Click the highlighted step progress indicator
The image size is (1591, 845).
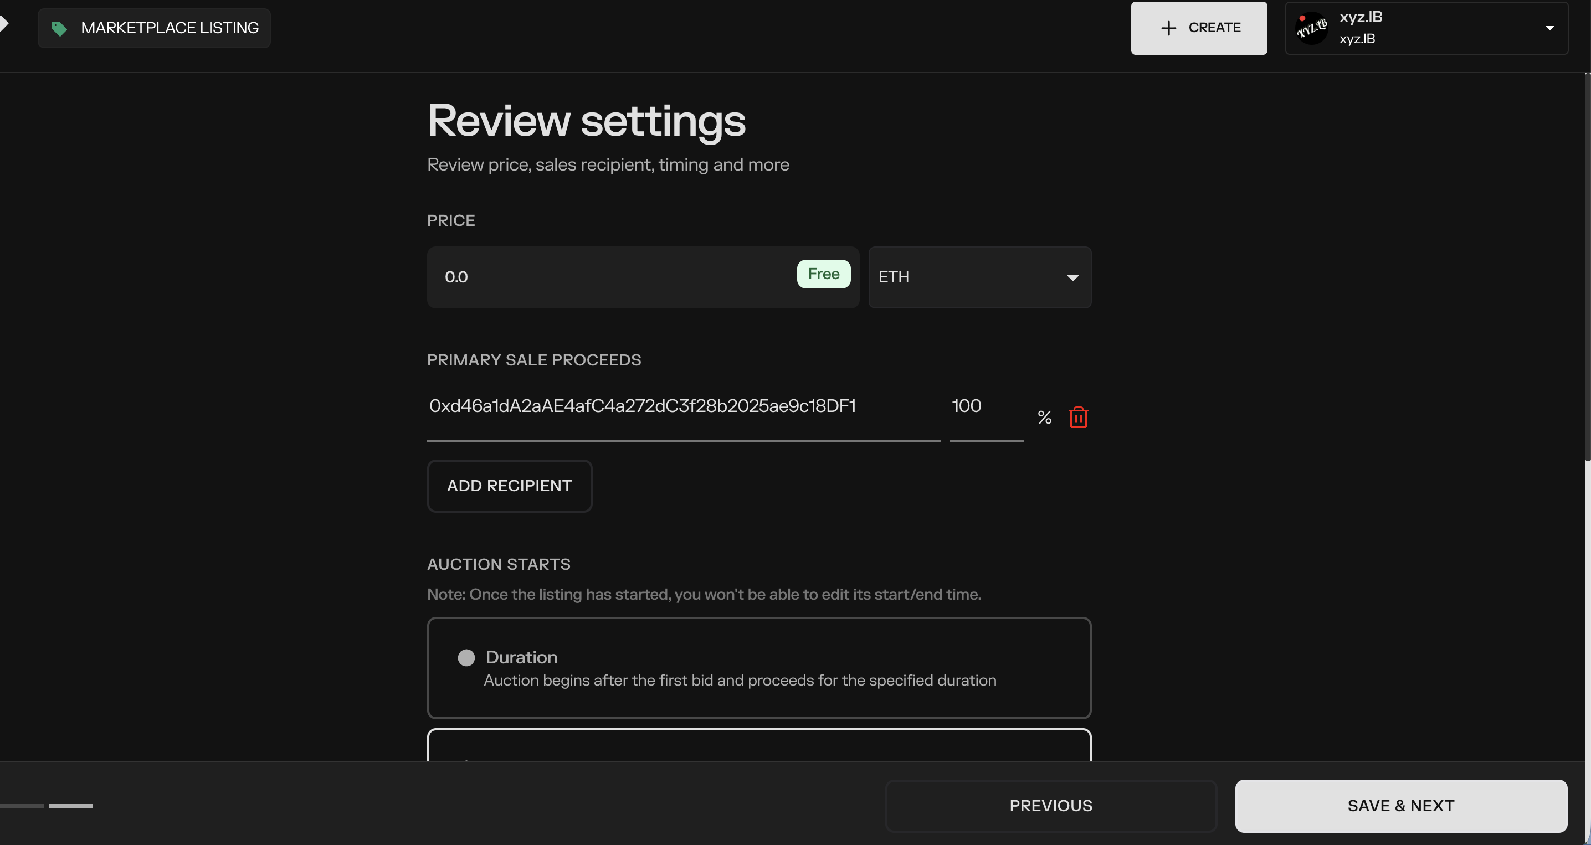(x=71, y=806)
